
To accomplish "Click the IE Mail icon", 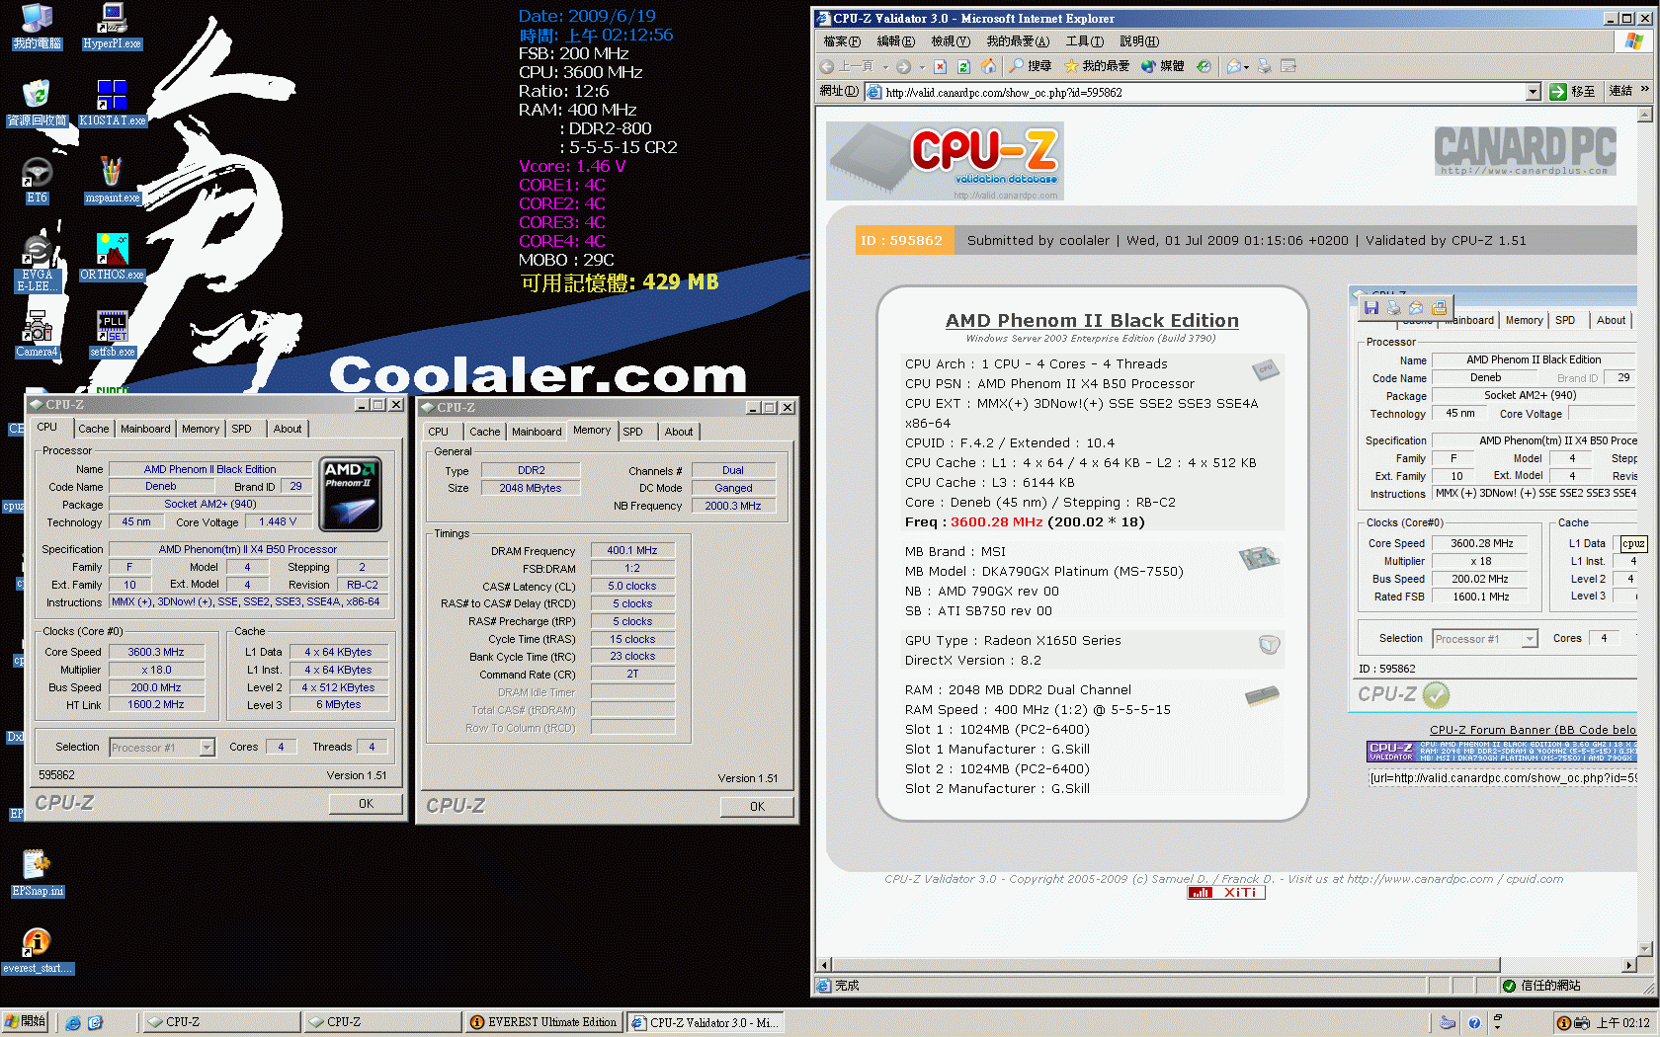I will pos(1233,66).
